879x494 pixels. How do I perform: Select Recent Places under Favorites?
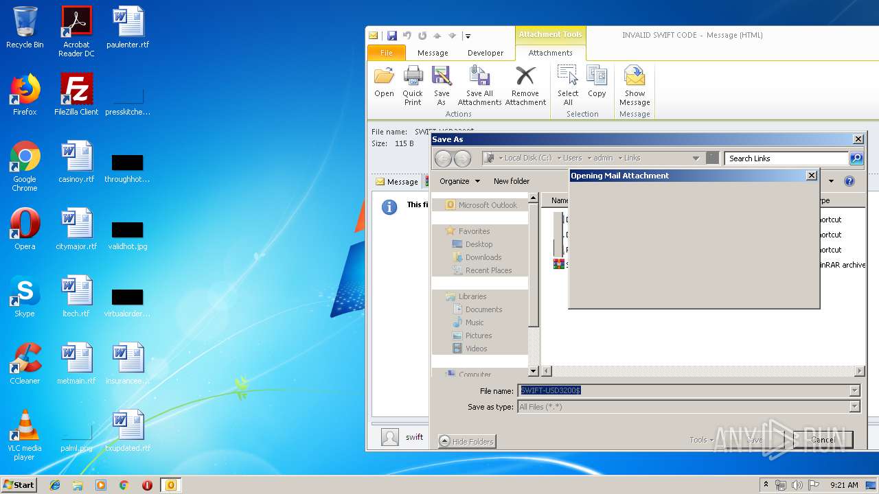point(482,270)
